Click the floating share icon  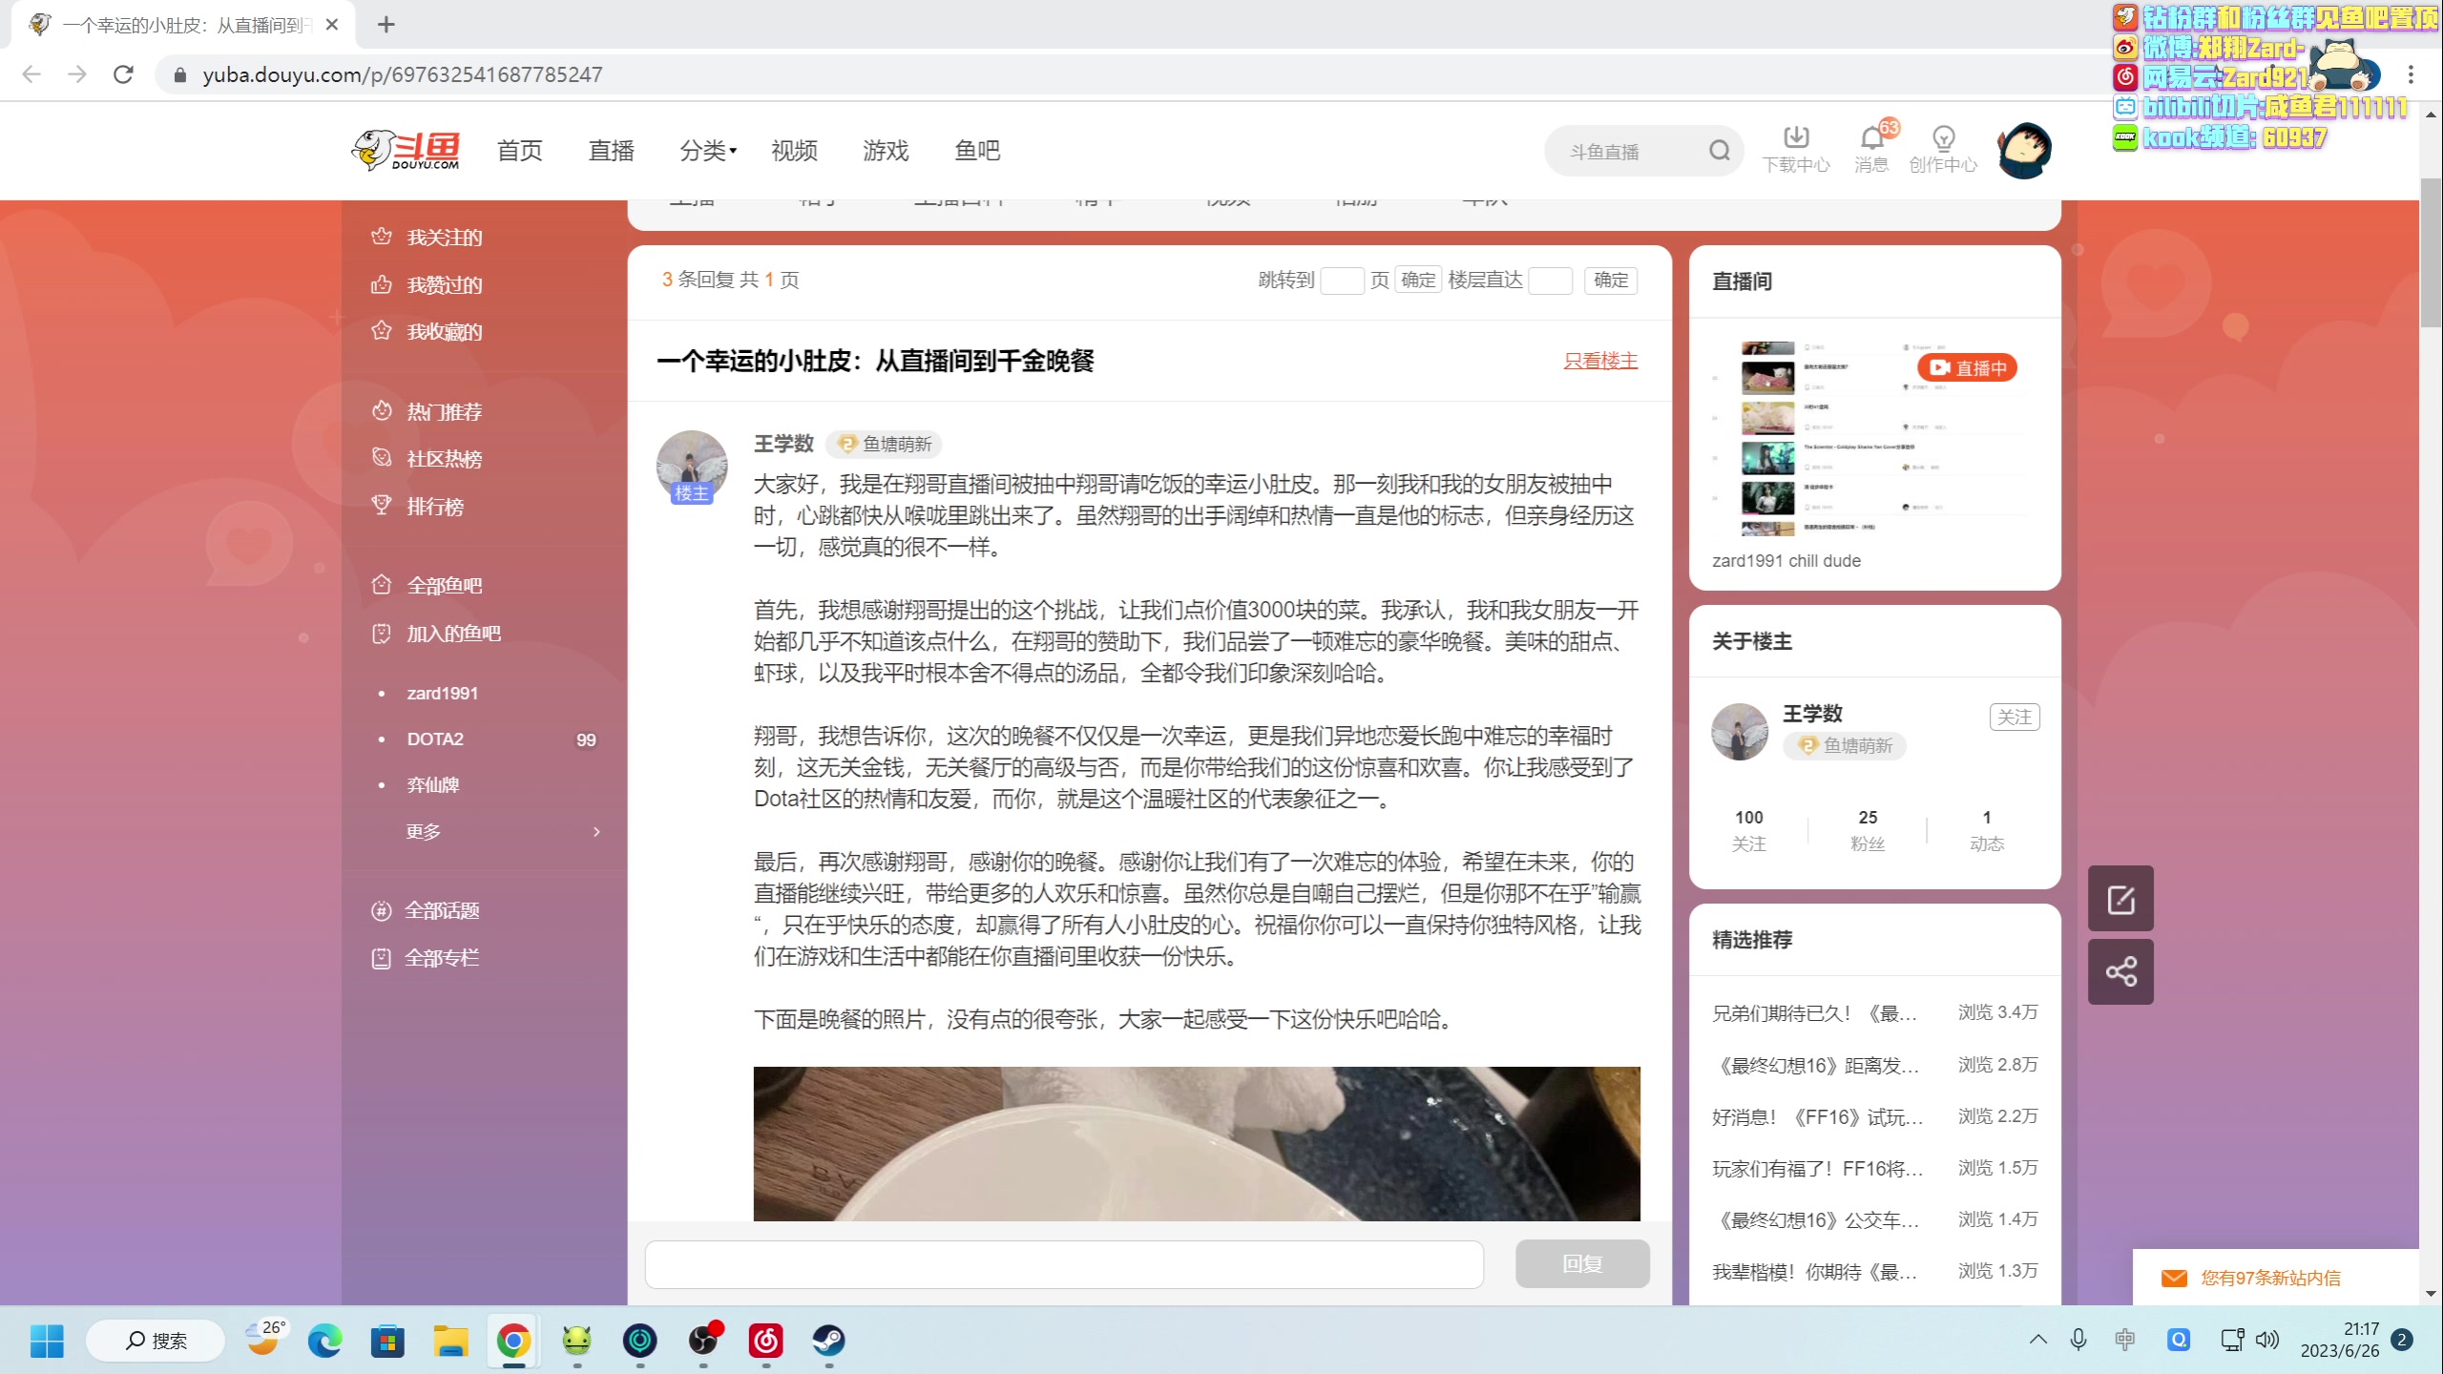2120,972
